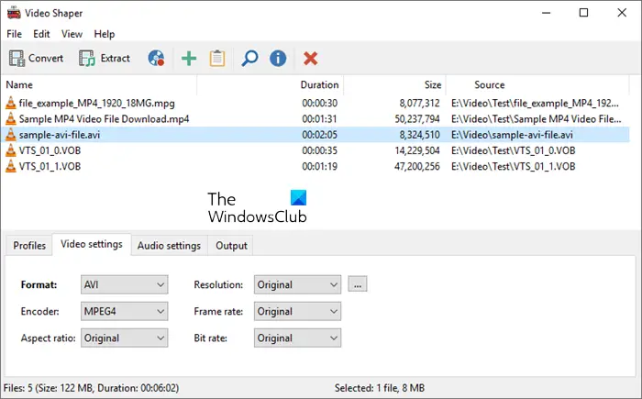Sort list by Duration column header
This screenshot has height=399, width=642.
click(271, 84)
